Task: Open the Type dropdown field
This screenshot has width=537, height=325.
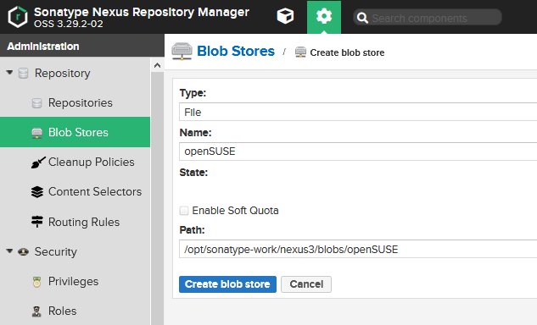Action: coord(358,112)
